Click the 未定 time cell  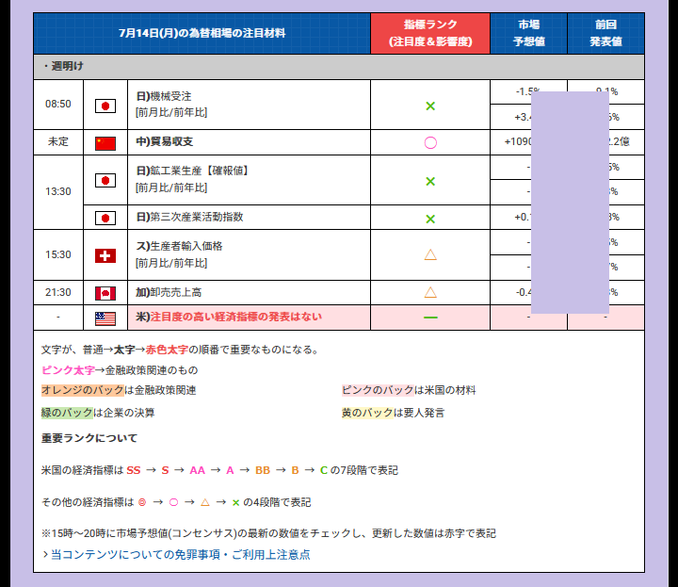pyautogui.click(x=58, y=142)
